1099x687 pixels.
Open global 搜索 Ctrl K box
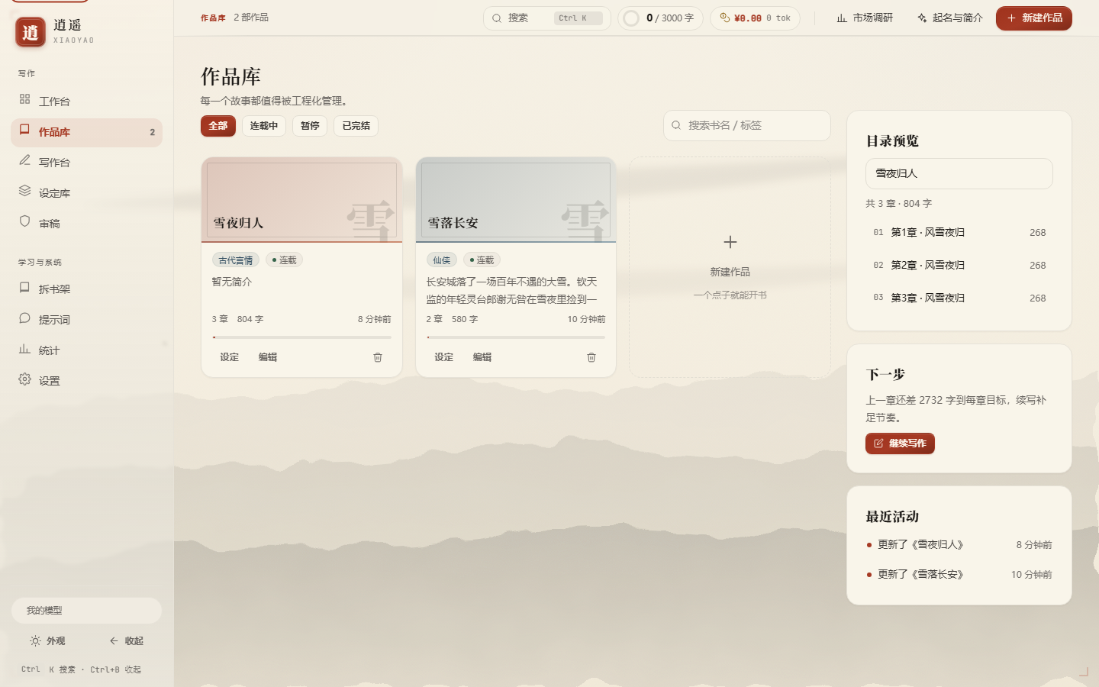point(547,18)
